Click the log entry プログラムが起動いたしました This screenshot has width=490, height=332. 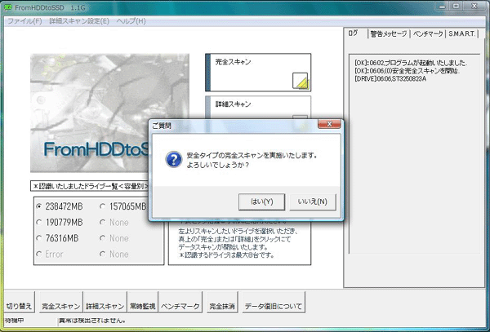[x=411, y=63]
